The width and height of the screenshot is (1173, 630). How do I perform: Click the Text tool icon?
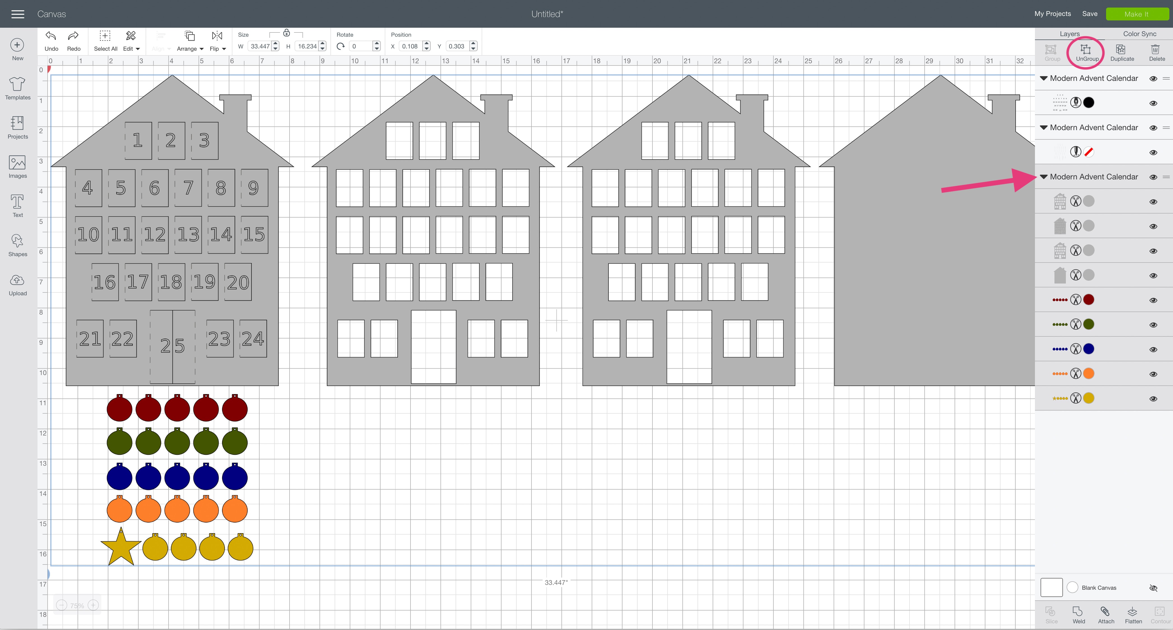[x=17, y=202]
